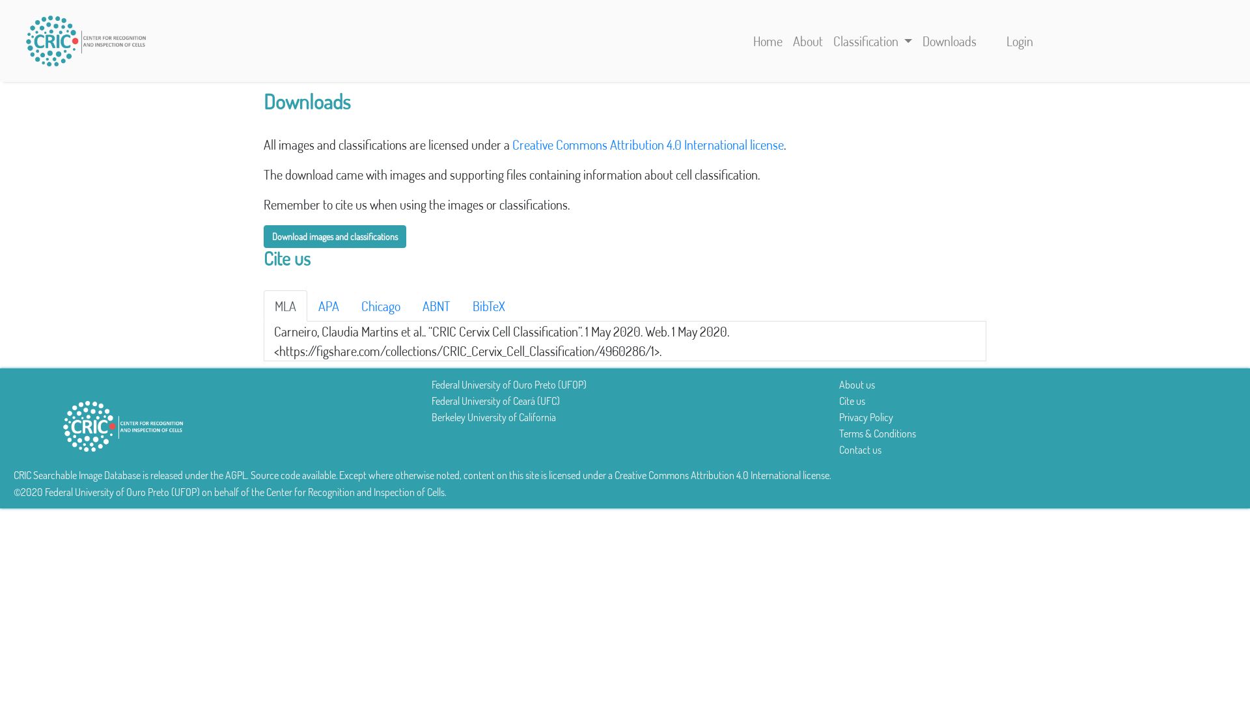Viewport: 1250px width, 703px height.
Task: Open Federal University of Ouro Preto (UFOP) link
Action: 509,385
